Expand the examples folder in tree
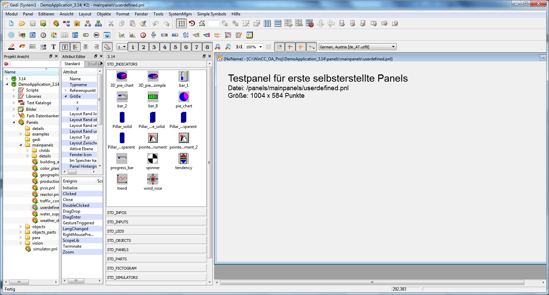This screenshot has height=295, width=549. coord(21,134)
